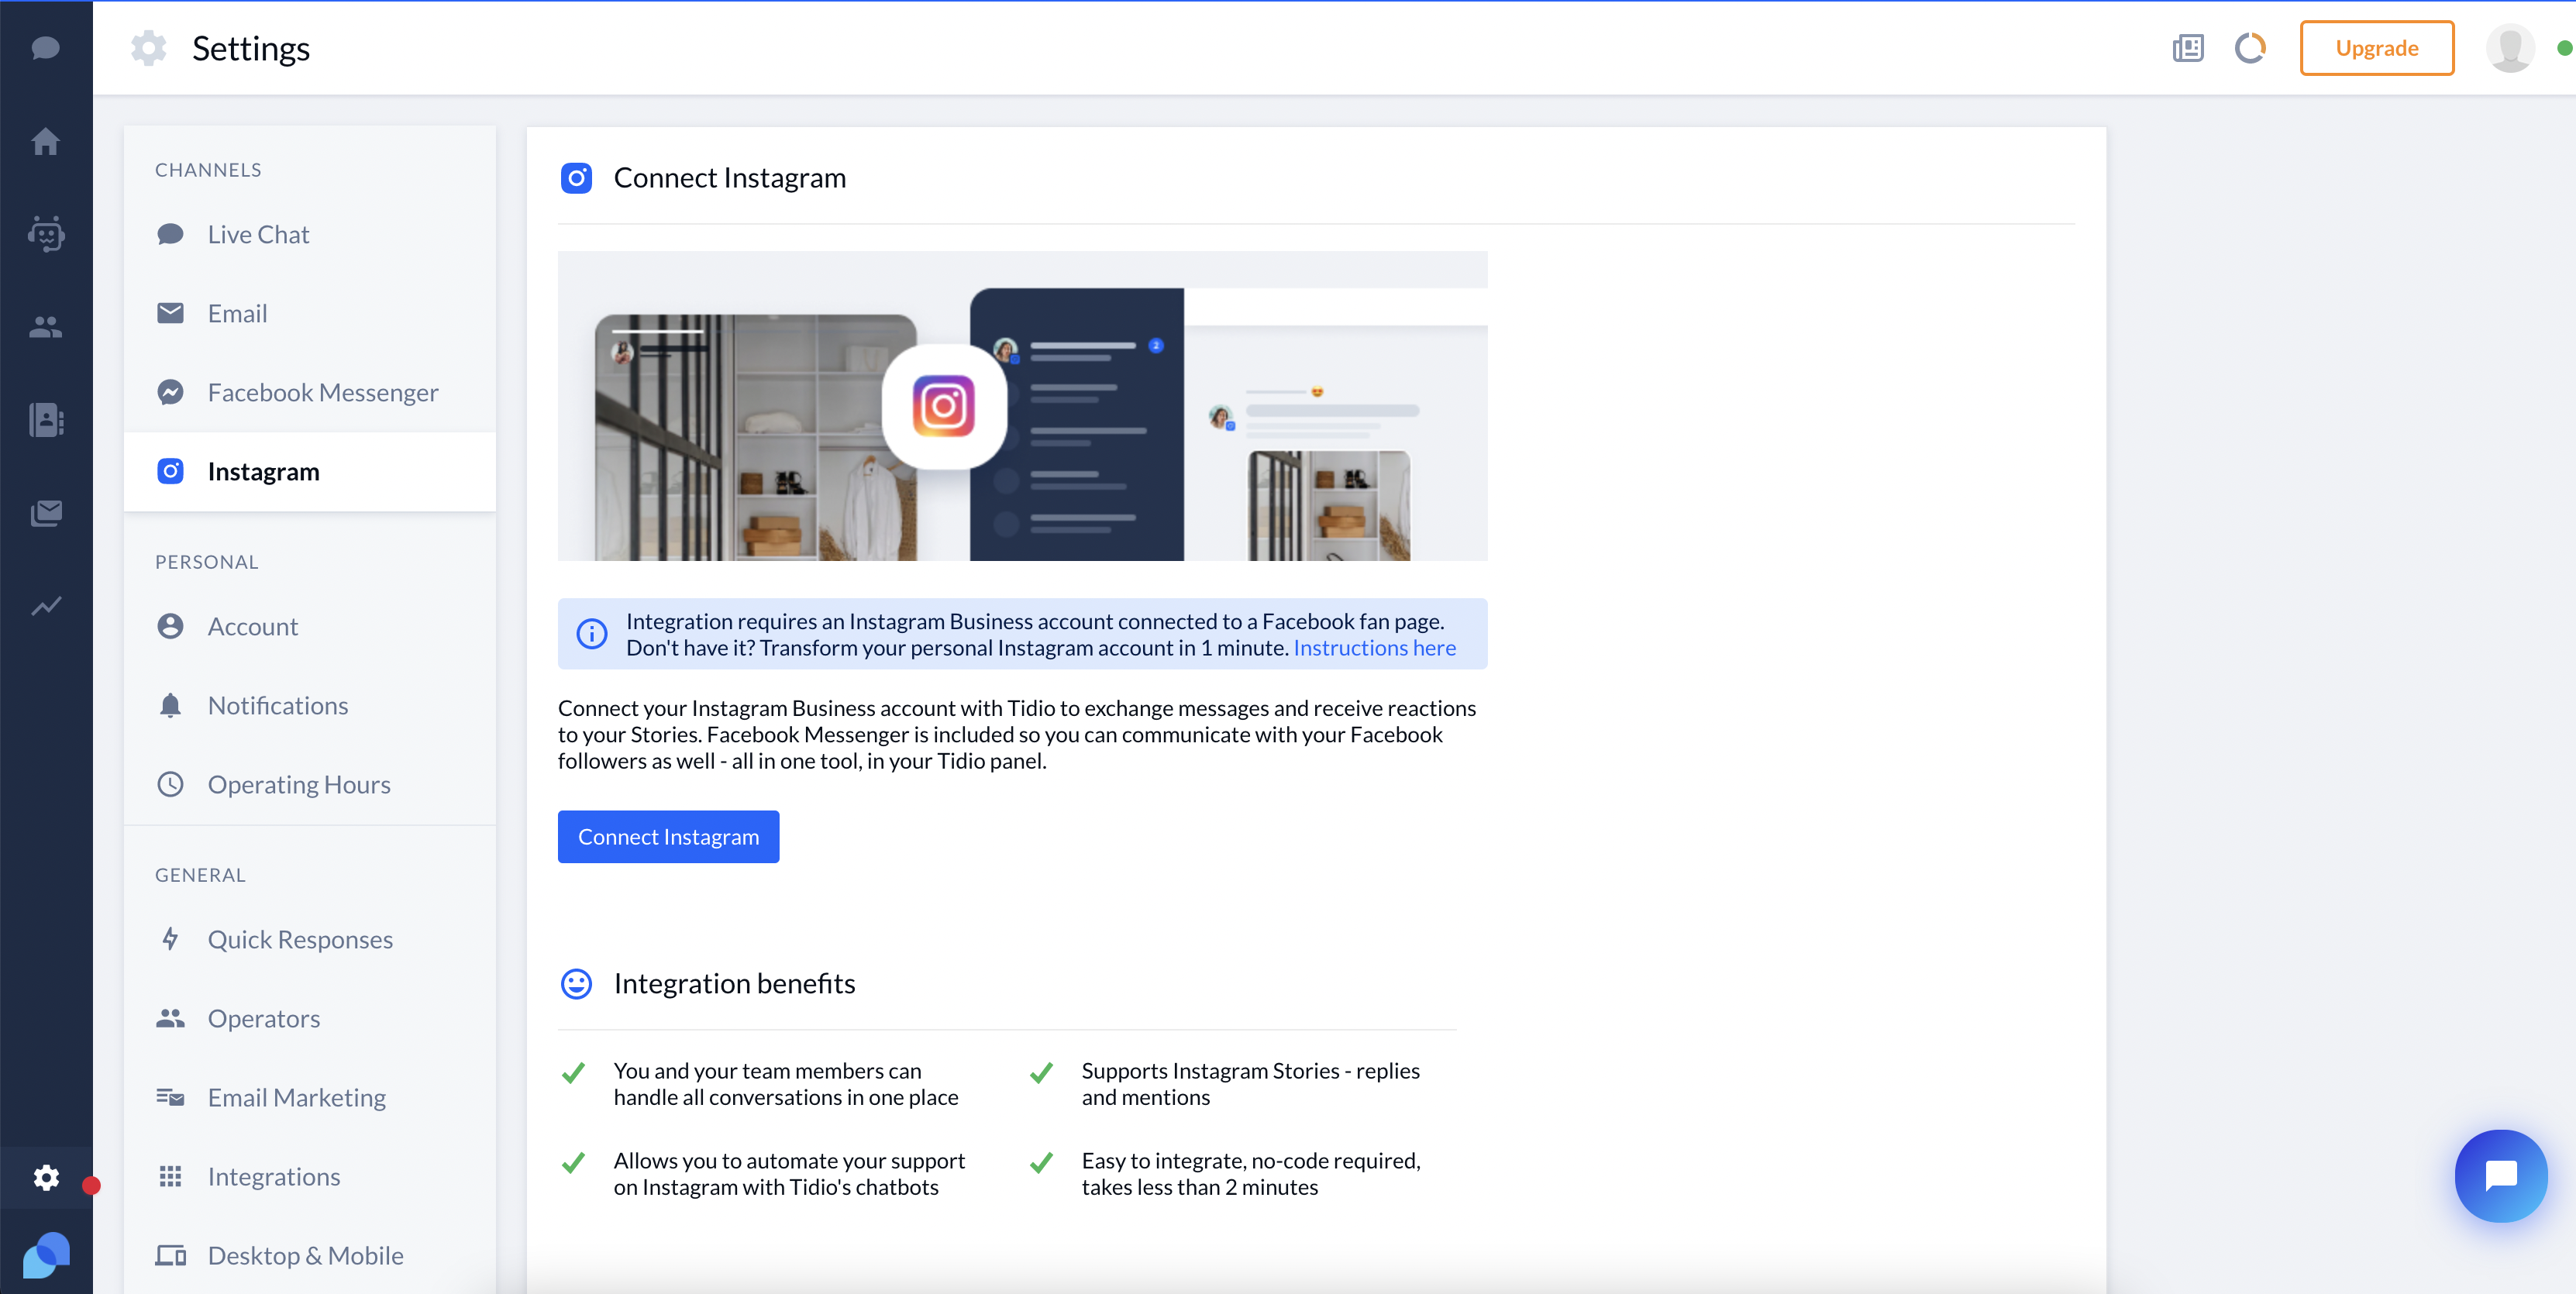
Task: Click the blue Connect Instagram button
Action: click(668, 837)
